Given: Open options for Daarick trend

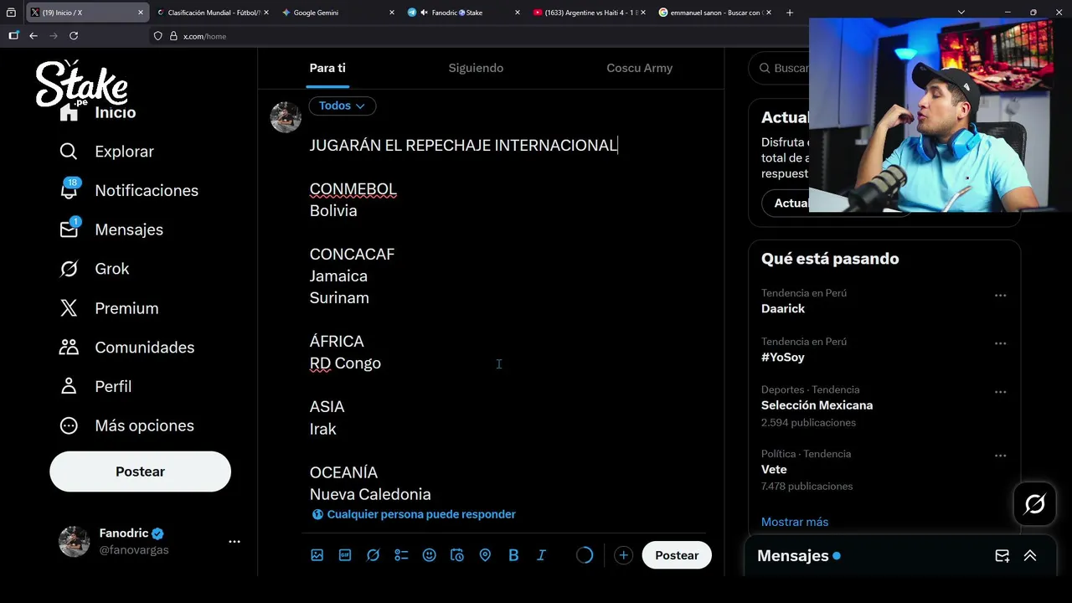Looking at the screenshot, I should pos(1000,296).
